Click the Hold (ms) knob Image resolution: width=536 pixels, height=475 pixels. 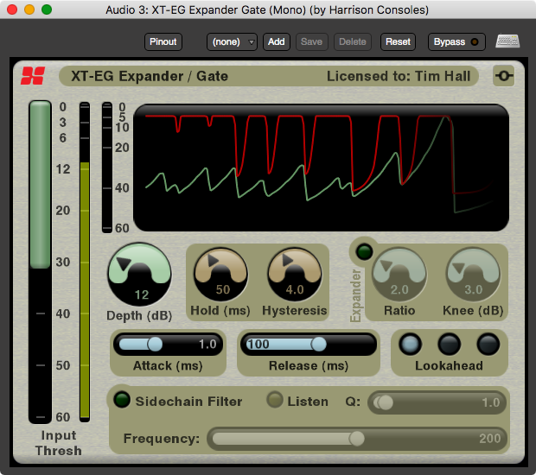(x=220, y=275)
